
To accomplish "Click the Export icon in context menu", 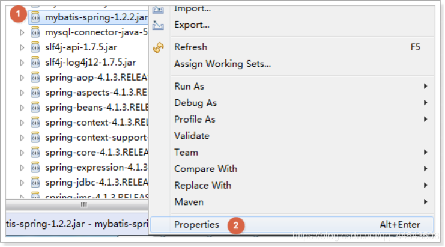I will 159,25.
